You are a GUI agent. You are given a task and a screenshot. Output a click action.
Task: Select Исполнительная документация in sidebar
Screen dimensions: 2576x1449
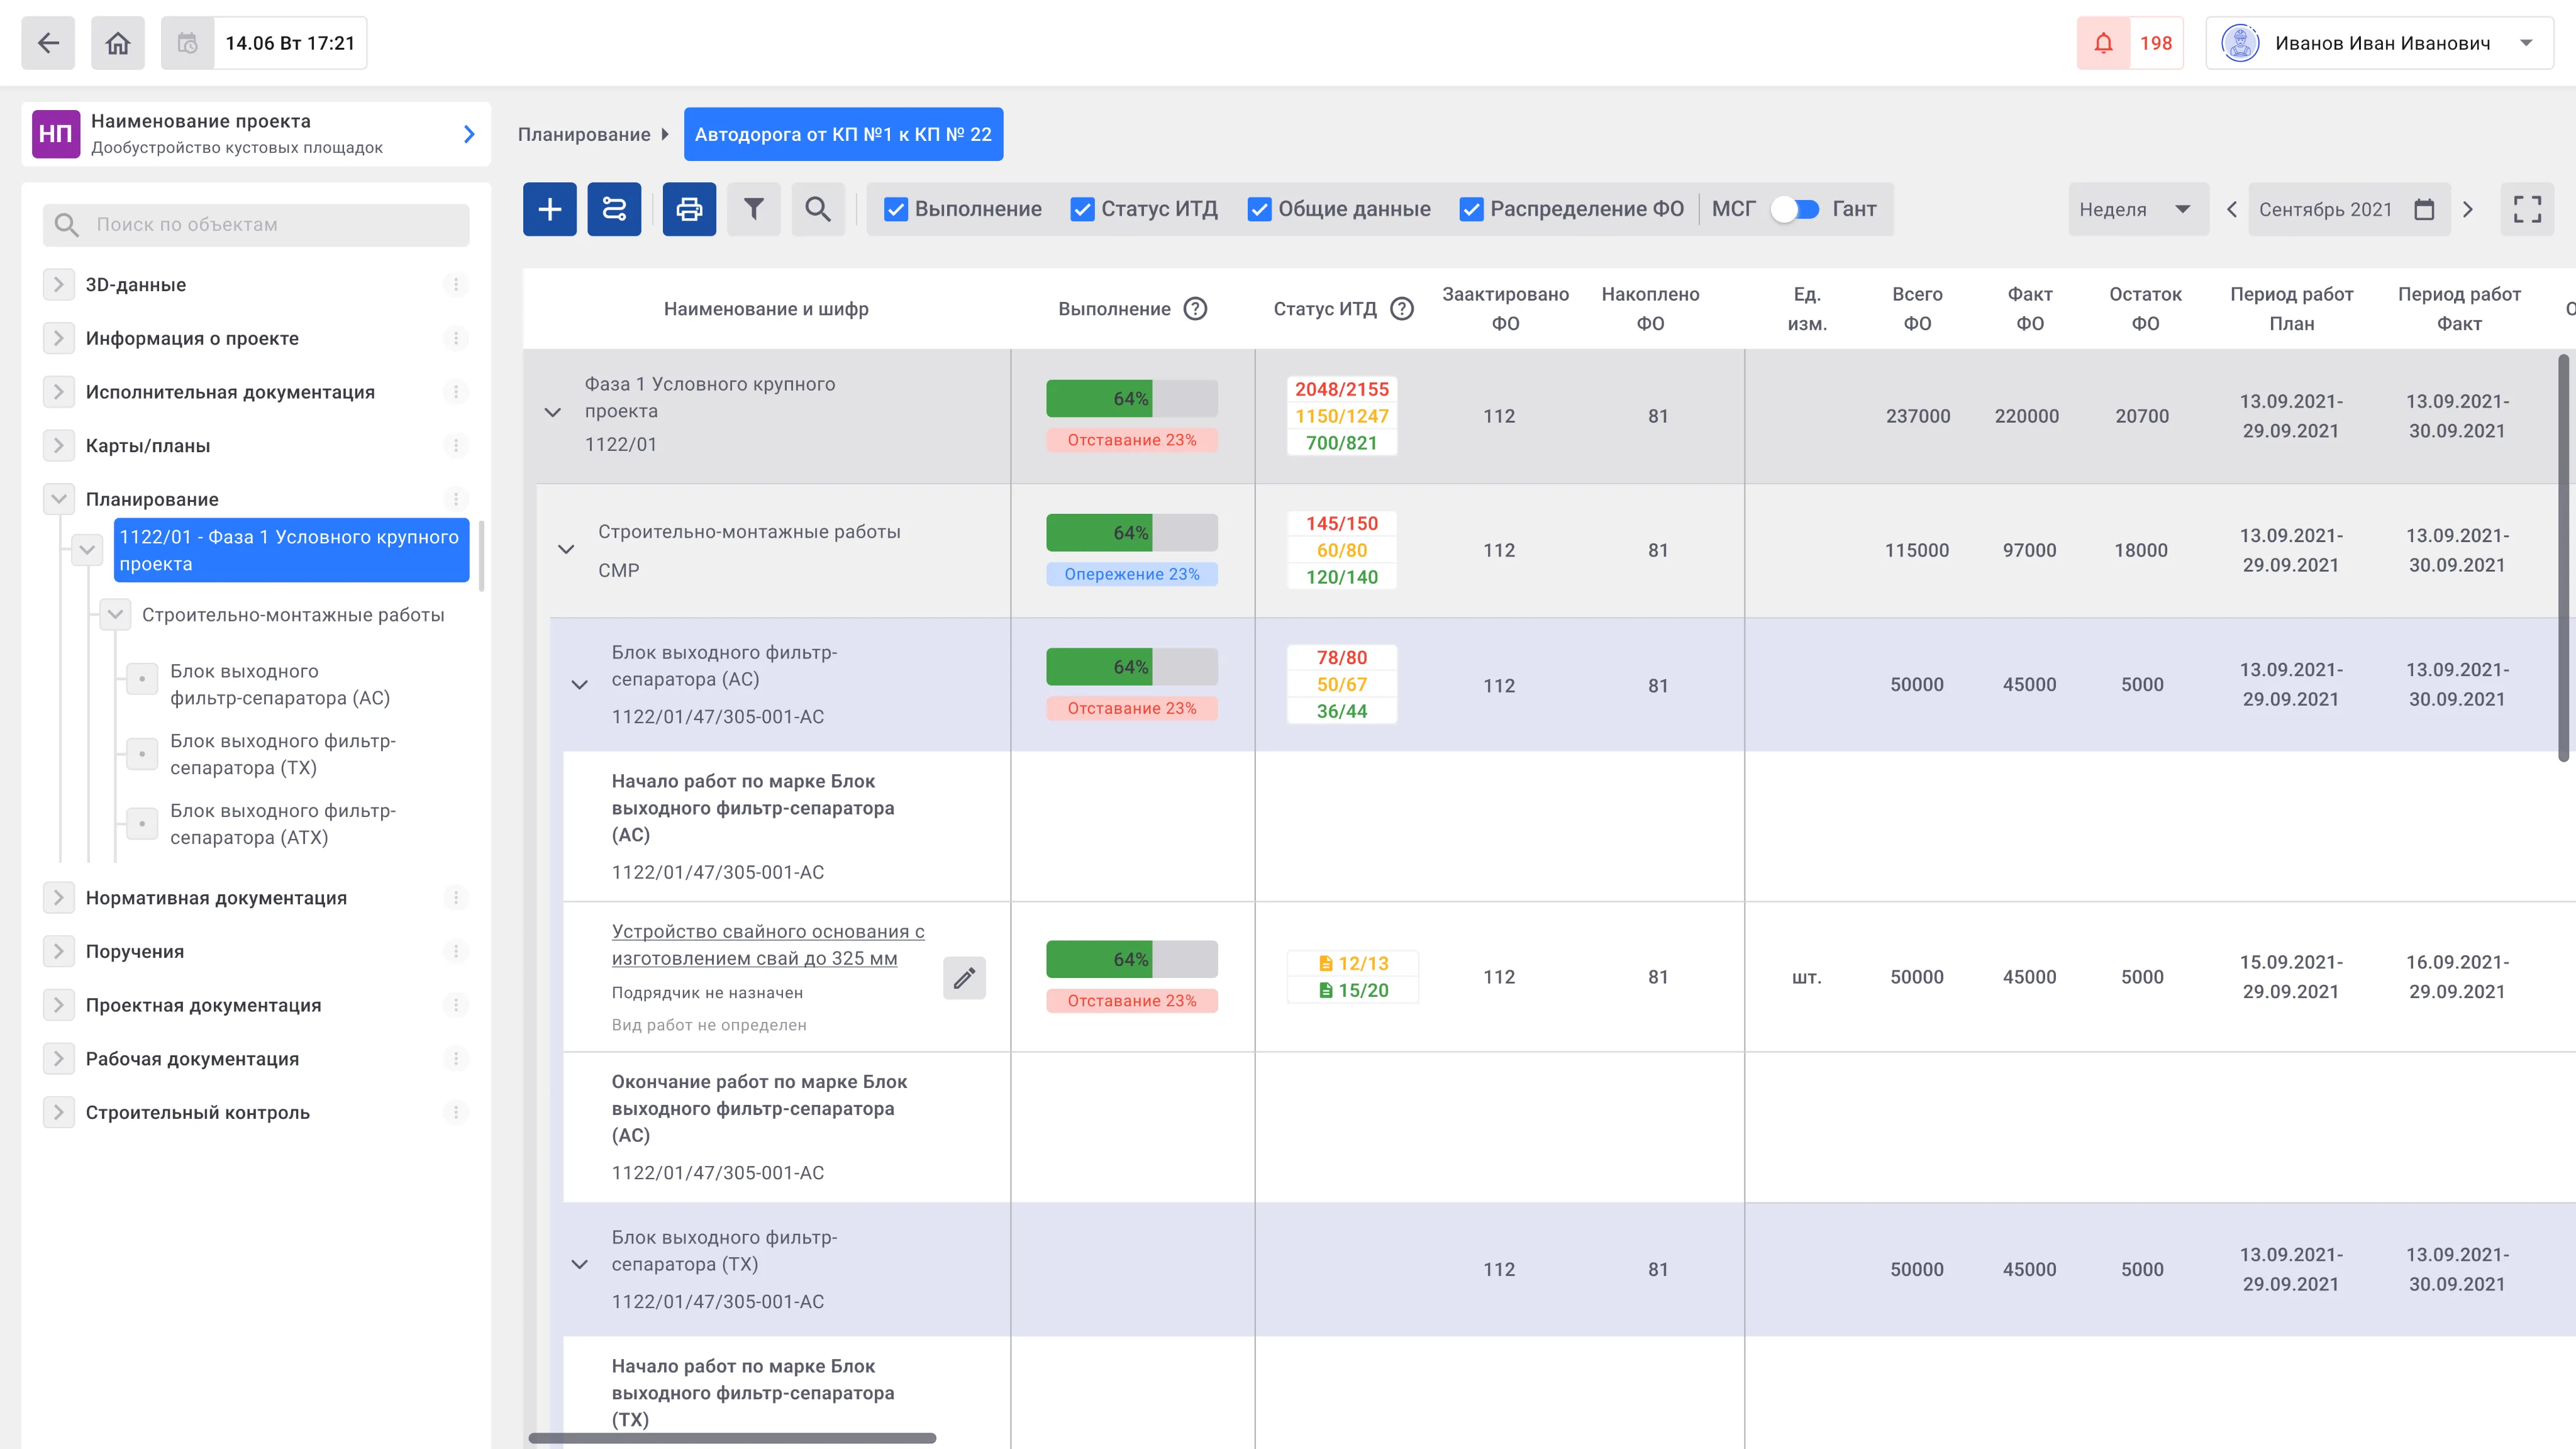click(x=230, y=392)
